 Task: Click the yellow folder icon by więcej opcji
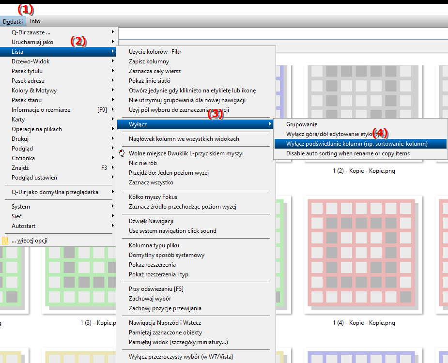[x=5, y=241]
